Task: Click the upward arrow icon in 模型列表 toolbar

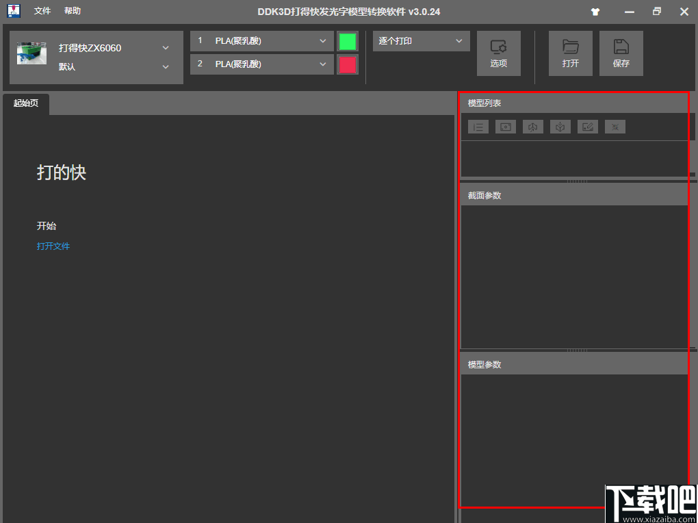Action: pyautogui.click(x=532, y=126)
